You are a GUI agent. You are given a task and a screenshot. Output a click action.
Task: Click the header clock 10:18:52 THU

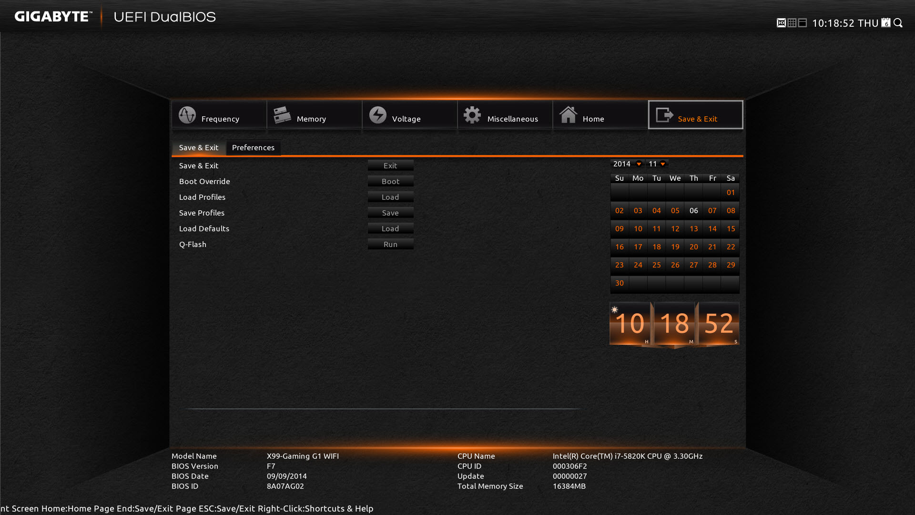click(x=845, y=23)
